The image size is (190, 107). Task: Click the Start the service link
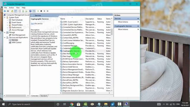pyautogui.click(x=32, y=23)
